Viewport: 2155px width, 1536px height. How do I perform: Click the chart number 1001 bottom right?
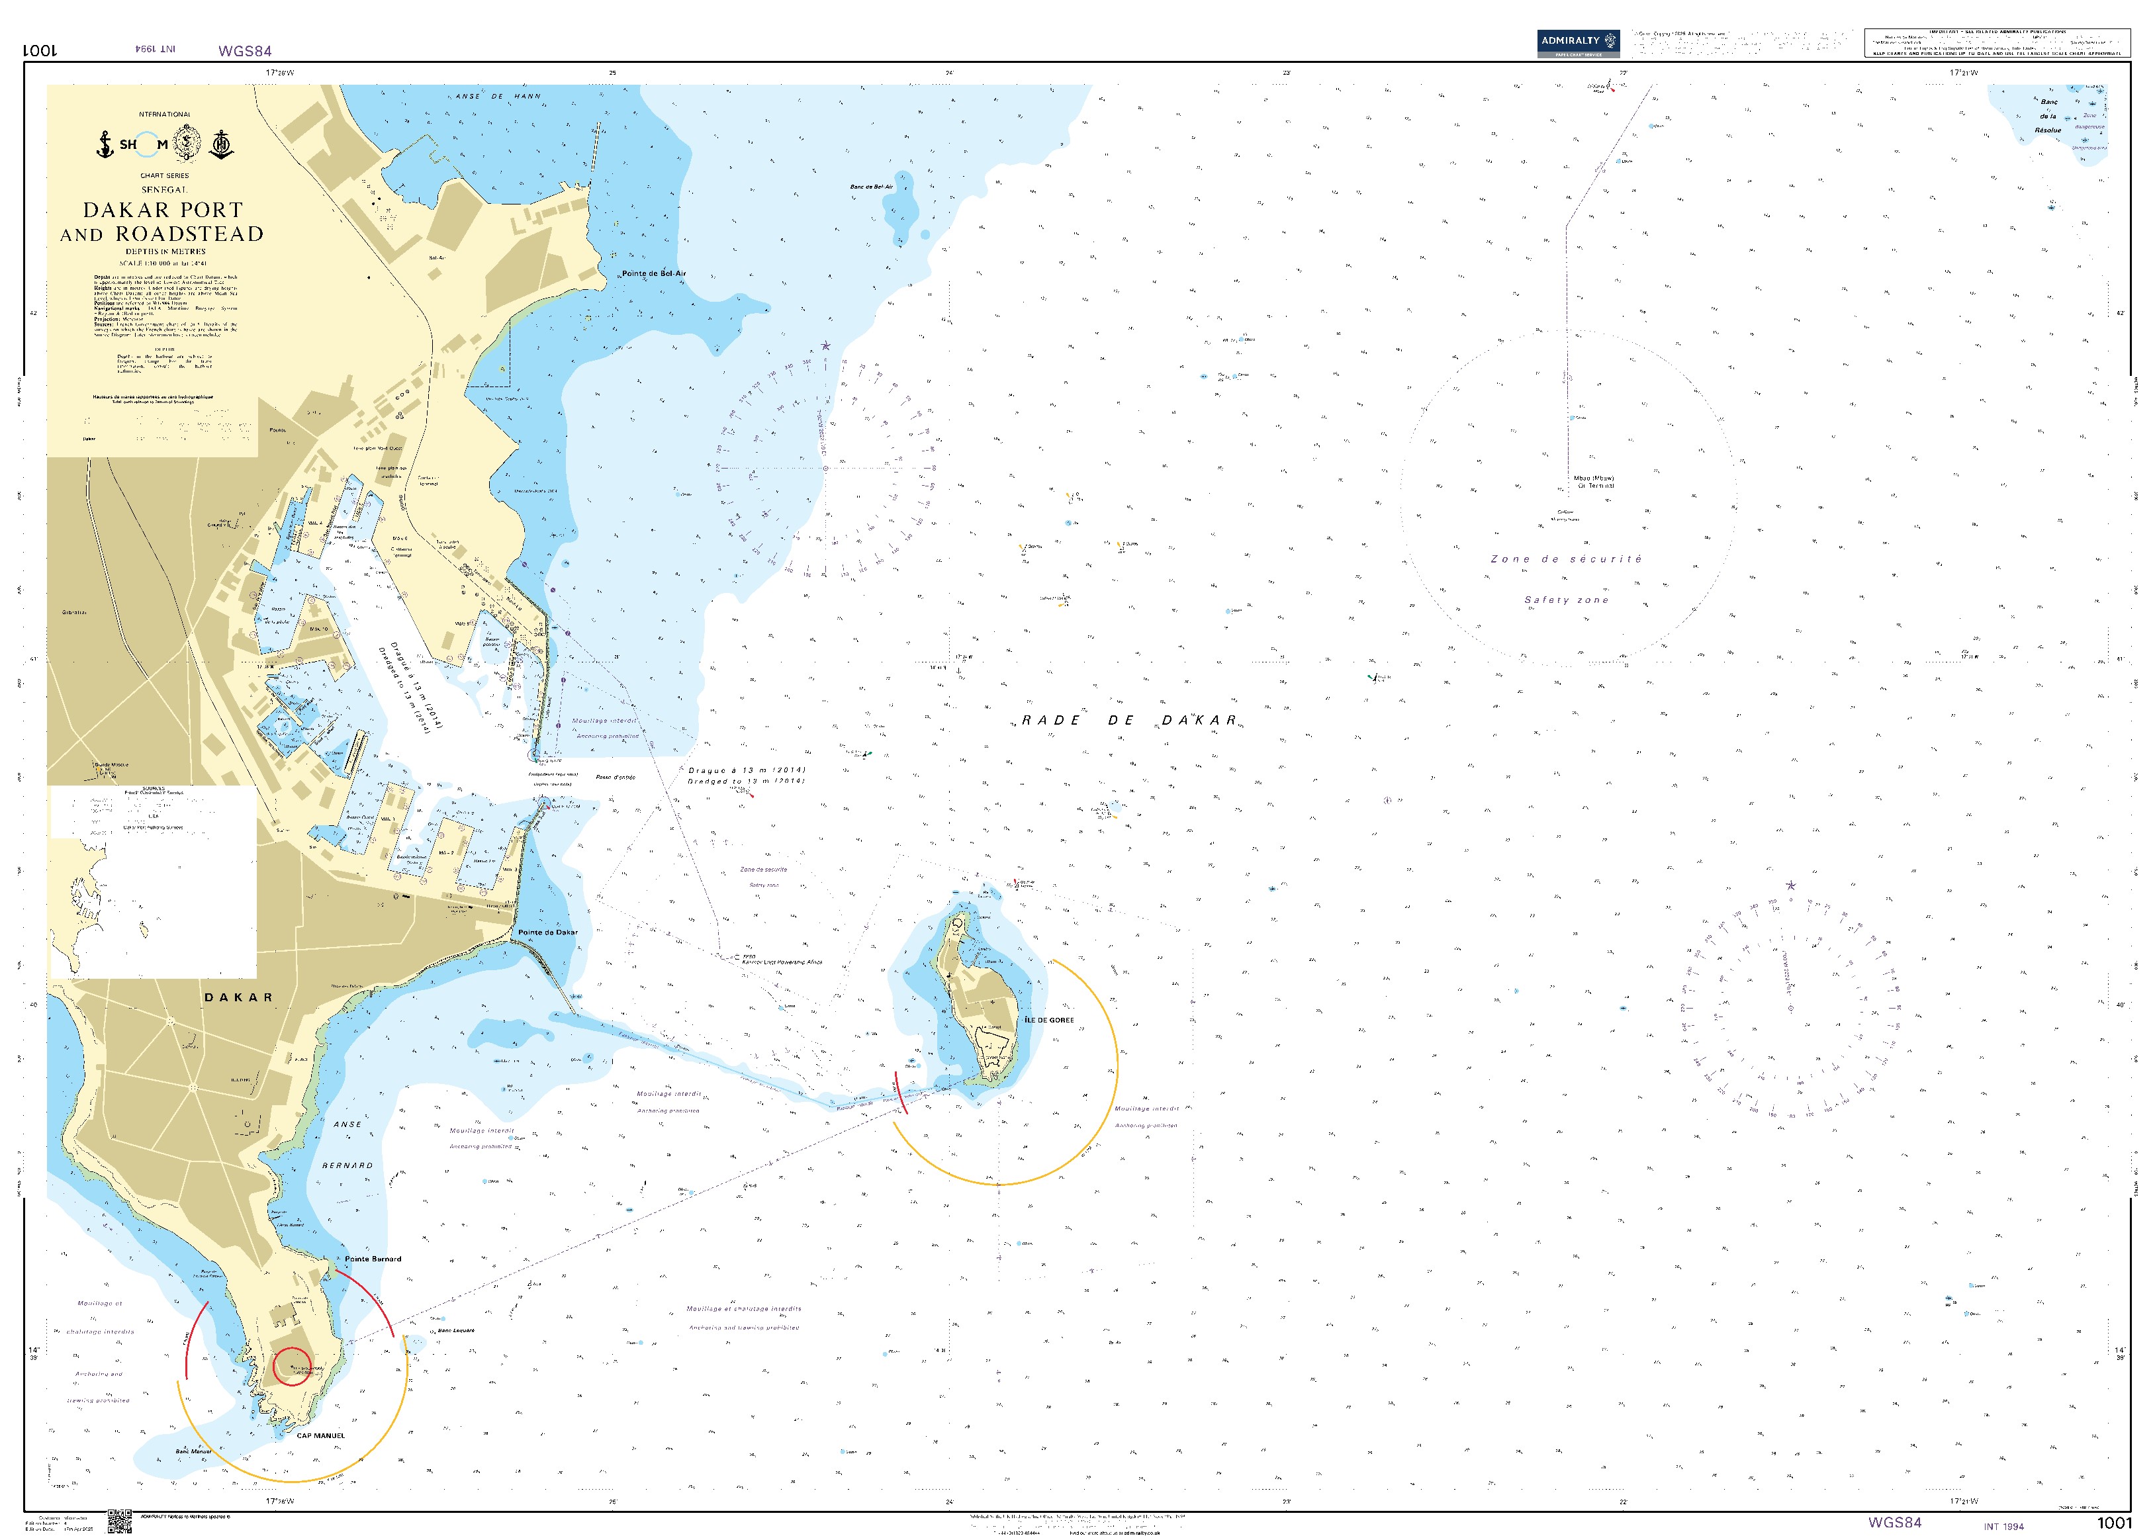coord(2113,1522)
